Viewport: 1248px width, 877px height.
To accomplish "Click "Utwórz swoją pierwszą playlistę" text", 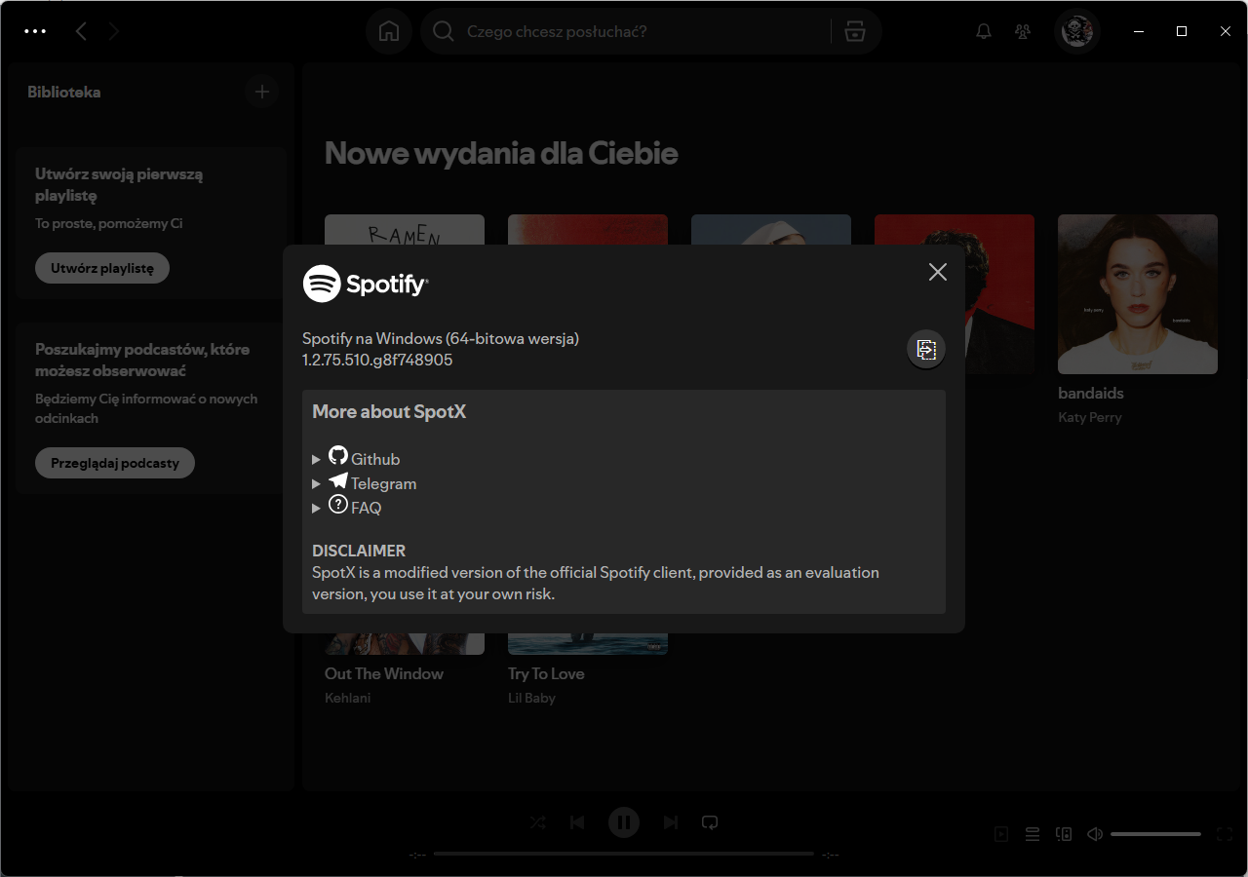I will (x=119, y=185).
